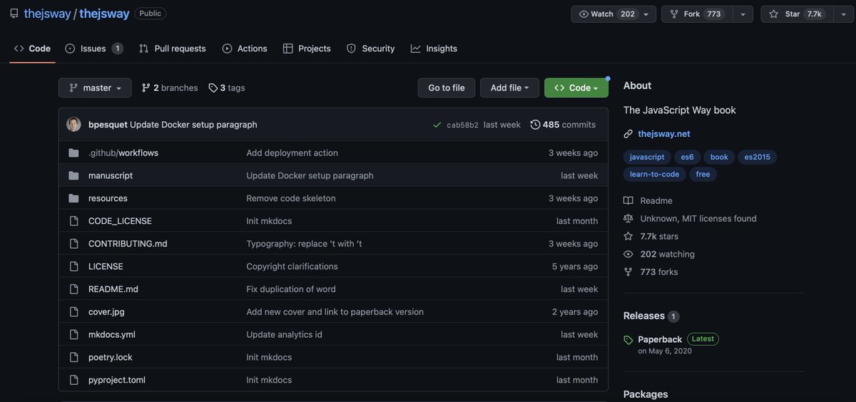
Task: Click the repository book icon beside thejsway
Action: pyautogui.click(x=14, y=14)
